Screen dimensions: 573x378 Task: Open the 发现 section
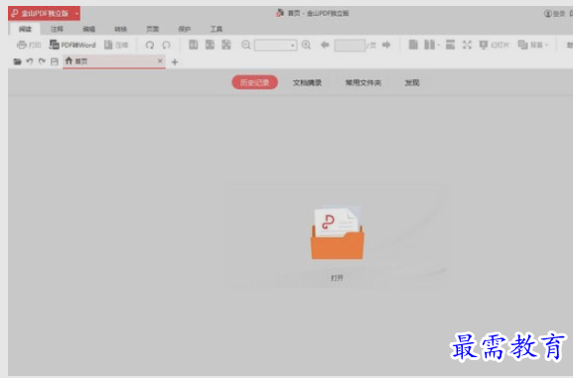click(x=412, y=83)
